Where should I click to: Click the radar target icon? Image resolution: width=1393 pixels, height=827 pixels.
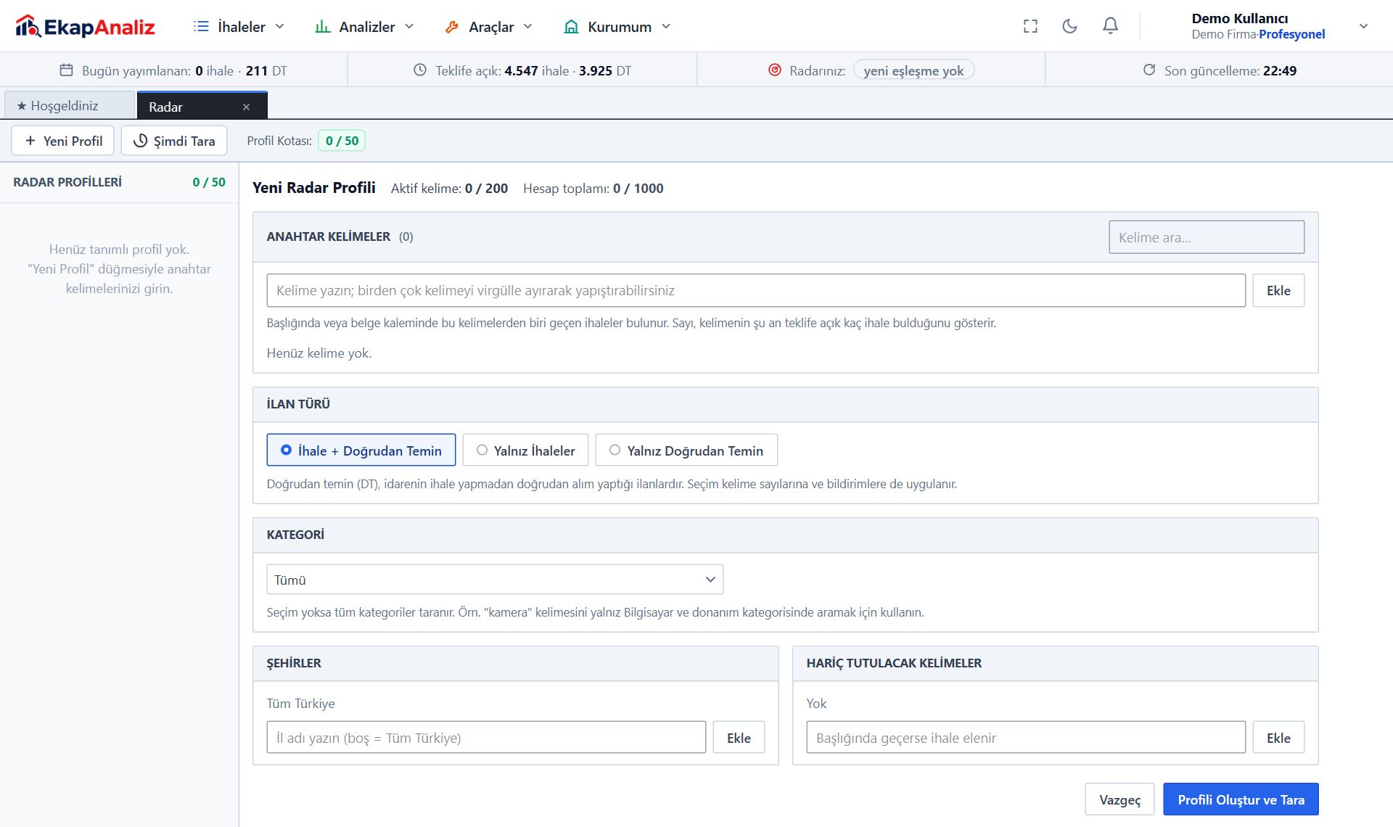pyautogui.click(x=775, y=70)
